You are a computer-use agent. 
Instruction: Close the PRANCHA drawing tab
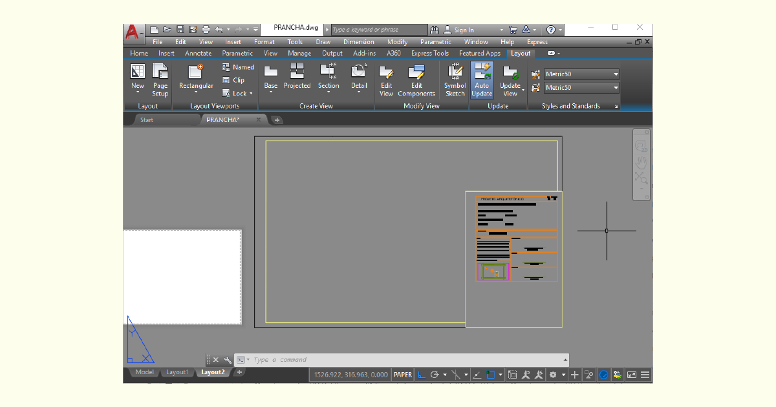point(259,120)
